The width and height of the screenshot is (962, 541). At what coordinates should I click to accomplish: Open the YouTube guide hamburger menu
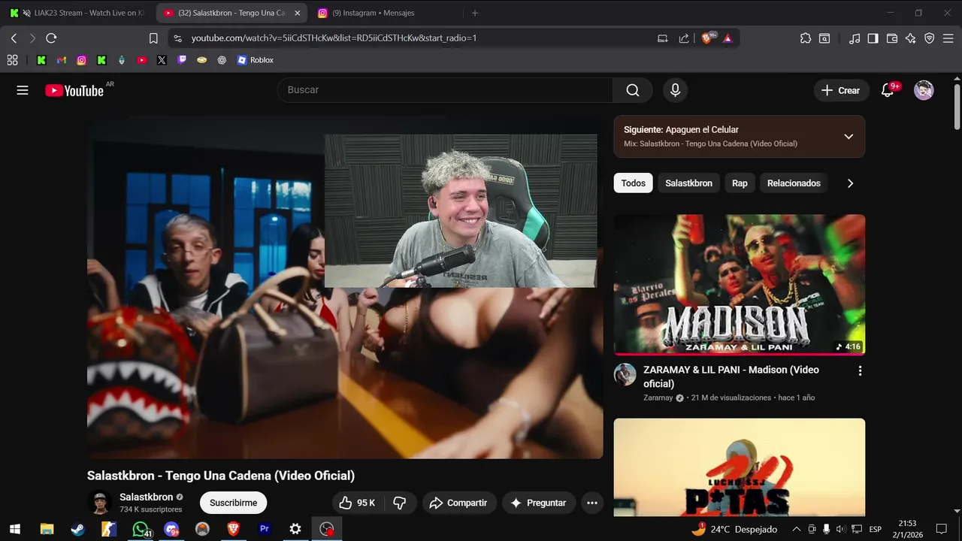[23, 90]
